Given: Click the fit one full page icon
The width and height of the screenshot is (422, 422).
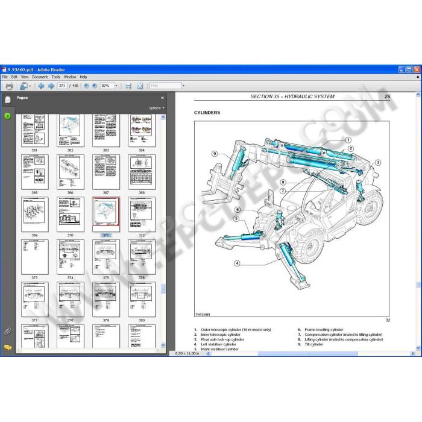Looking at the screenshot, I should click(140, 86).
